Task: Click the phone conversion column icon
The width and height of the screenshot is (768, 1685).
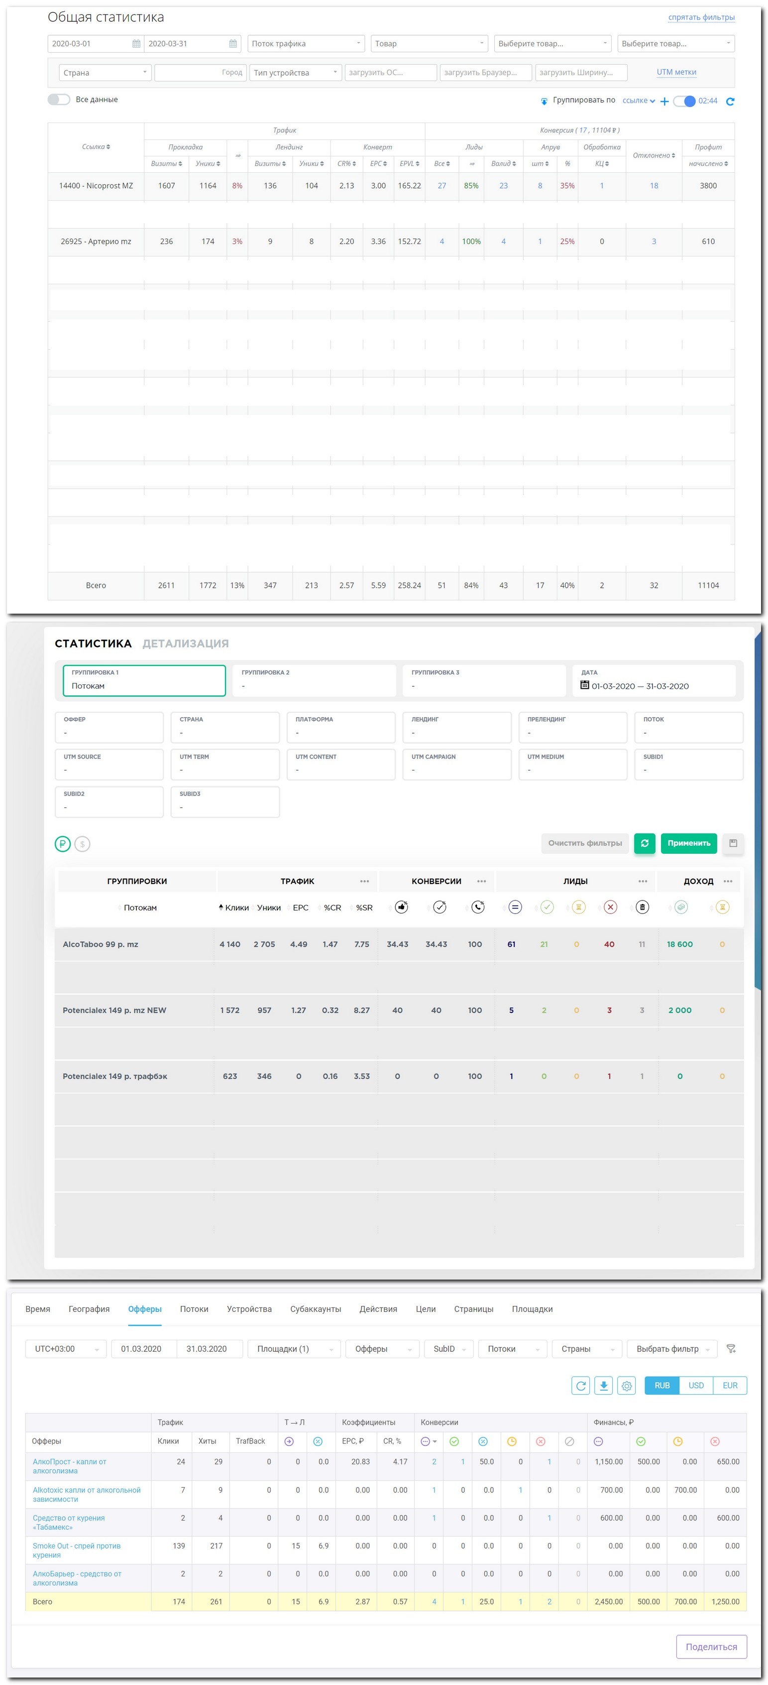Action: click(x=478, y=907)
